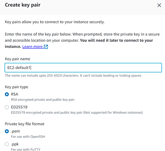Select the RSA radio button
The height and width of the screenshot is (151, 165).
tap(7, 94)
